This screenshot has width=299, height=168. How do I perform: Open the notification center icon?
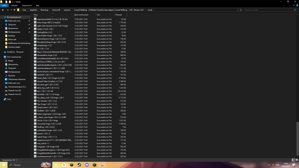[x=294, y=165]
